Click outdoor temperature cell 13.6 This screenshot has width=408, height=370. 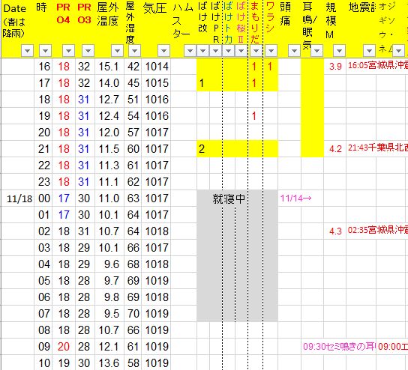109,363
